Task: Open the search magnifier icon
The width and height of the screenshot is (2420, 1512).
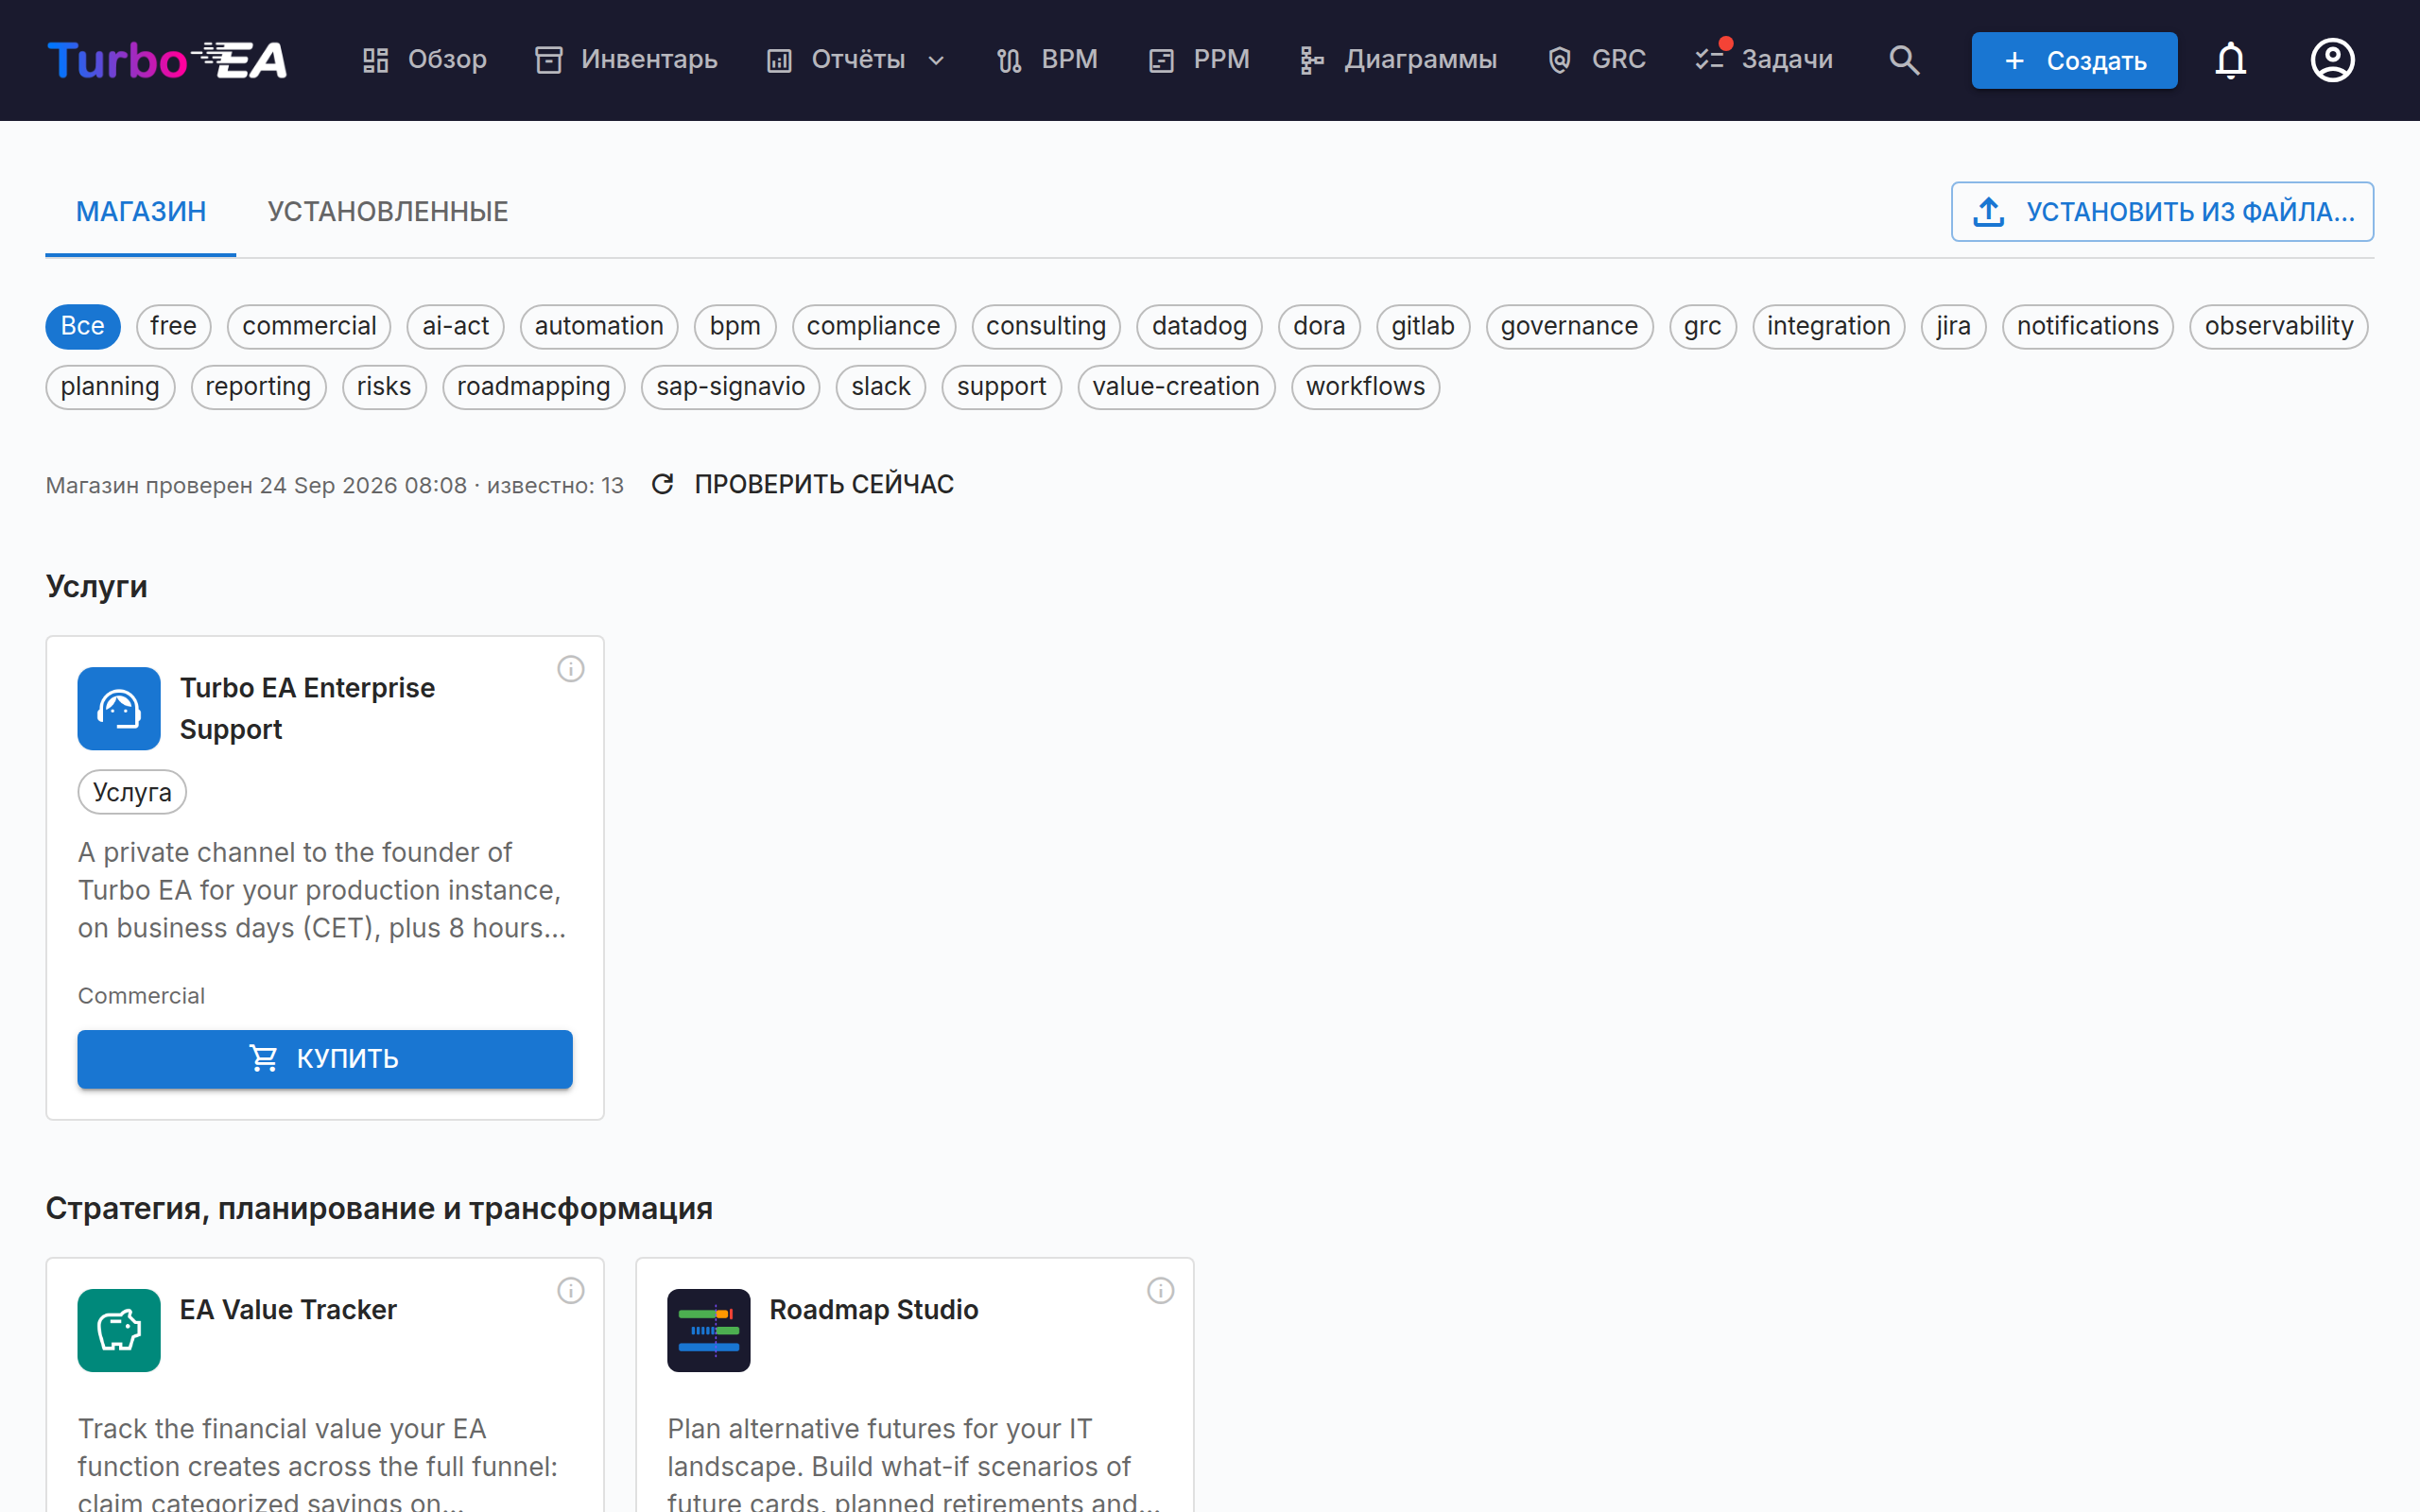Action: pyautogui.click(x=1904, y=60)
